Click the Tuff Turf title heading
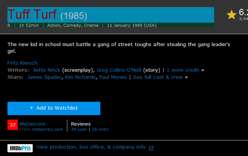Image resolution: width=248 pixels, height=156 pixels. pyautogui.click(x=32, y=14)
